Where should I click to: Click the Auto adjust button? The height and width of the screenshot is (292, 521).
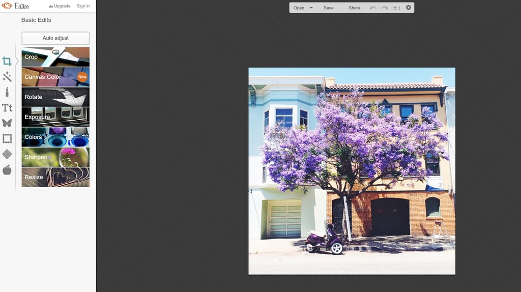[x=55, y=38]
